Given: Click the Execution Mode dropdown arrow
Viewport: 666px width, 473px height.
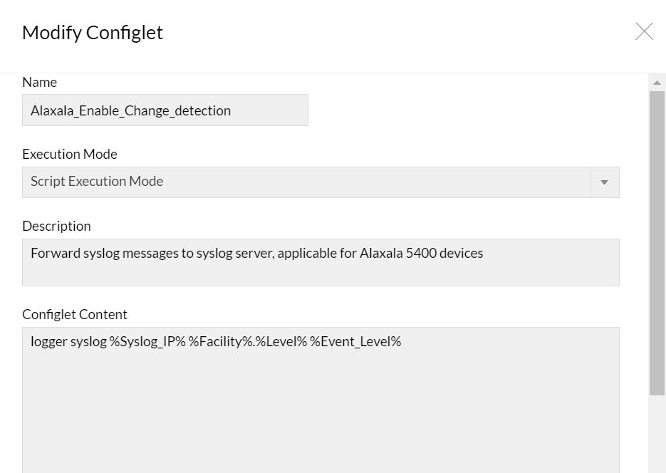Looking at the screenshot, I should point(604,182).
